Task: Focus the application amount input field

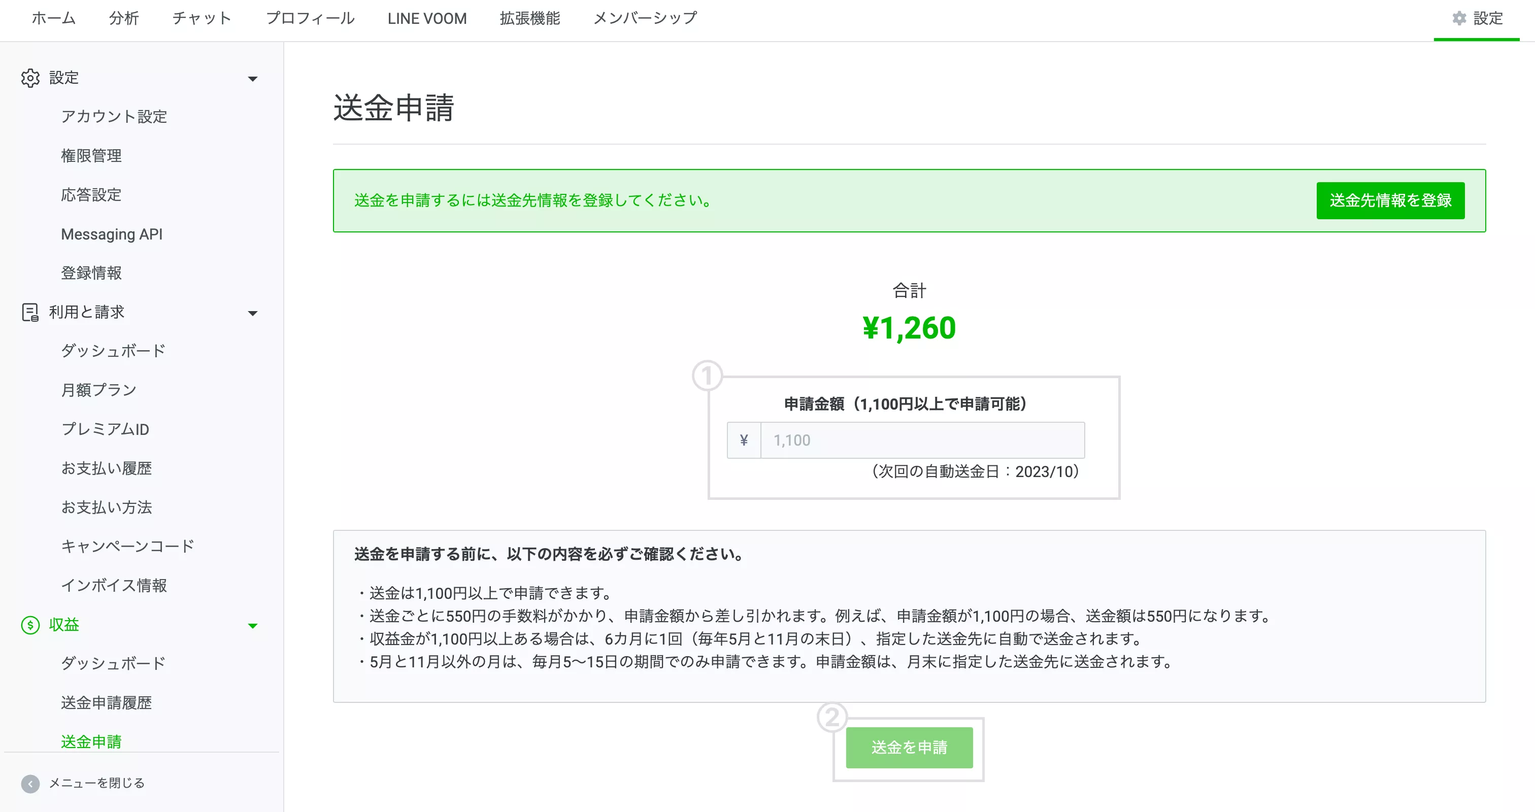Action: point(922,440)
